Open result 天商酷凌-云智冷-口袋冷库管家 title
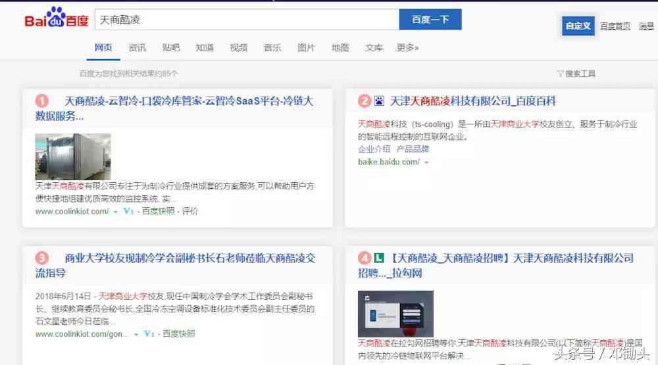This screenshot has height=365, width=658. pos(174,109)
